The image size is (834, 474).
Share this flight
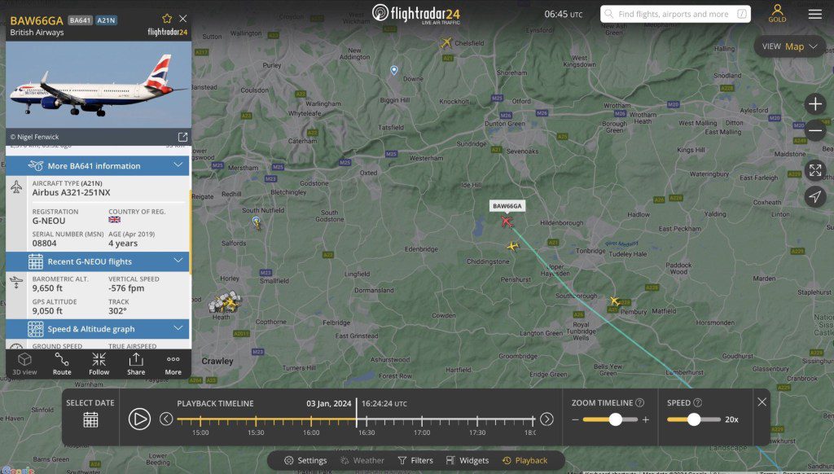click(136, 364)
